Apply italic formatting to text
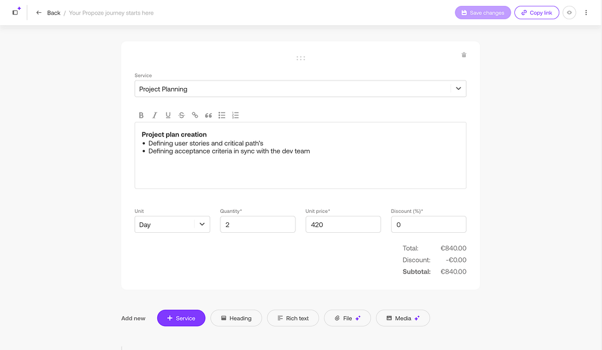602x350 pixels. (x=154, y=116)
